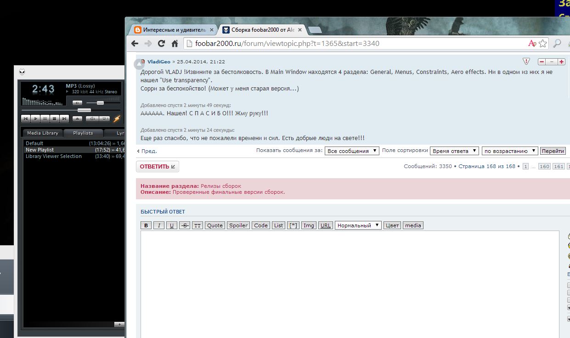Open the 'Все сообщения' dropdown

tap(352, 151)
